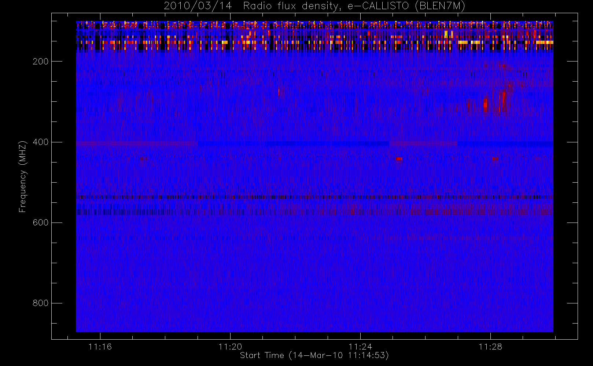Click the 11:20 time tick label
Screen dimensions: 593x366
(x=230, y=347)
